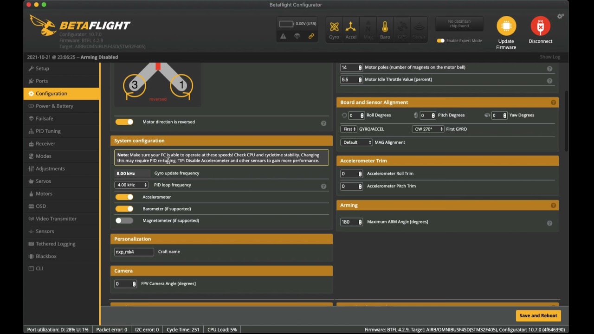Disable the Barometer switch

pos(124,209)
